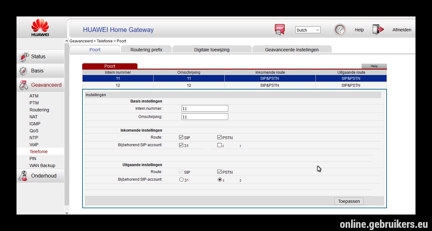Click the sidebar scroll down arrow
Viewport: 432px width, 231px height.
(x=67, y=213)
